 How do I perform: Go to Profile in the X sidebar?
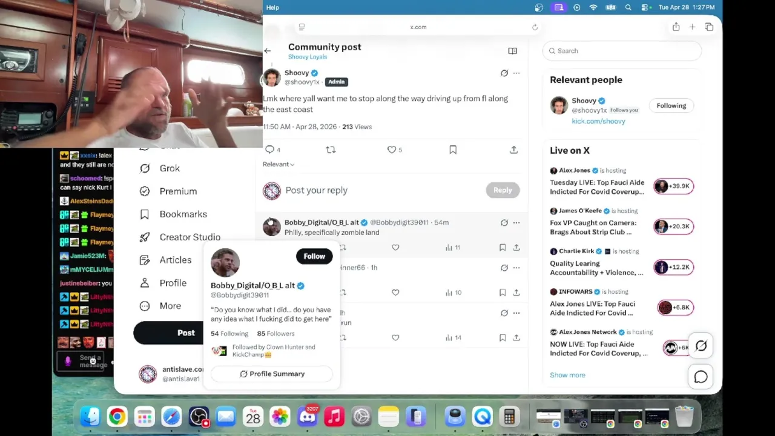click(163, 283)
